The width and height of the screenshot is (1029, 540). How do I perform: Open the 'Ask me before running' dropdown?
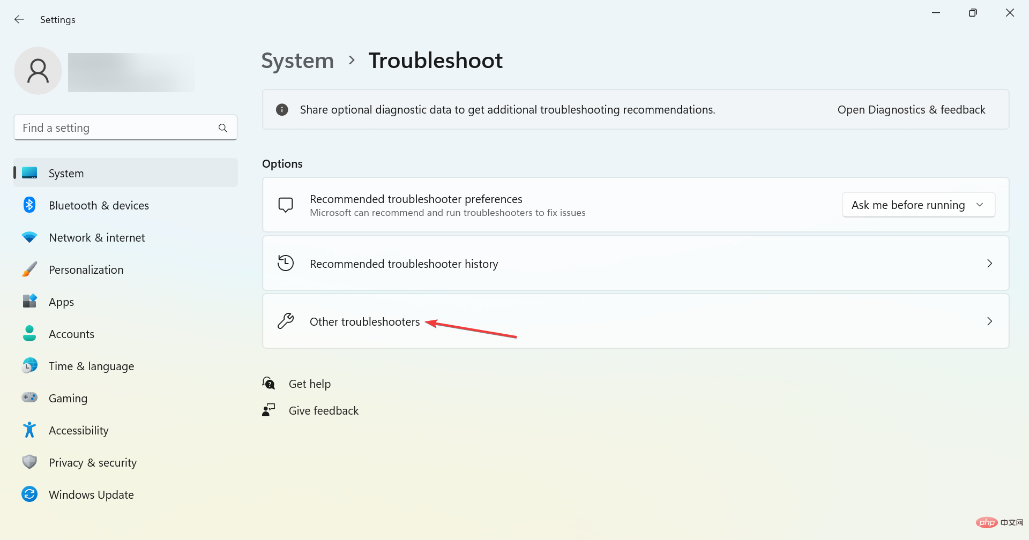pyautogui.click(x=918, y=205)
